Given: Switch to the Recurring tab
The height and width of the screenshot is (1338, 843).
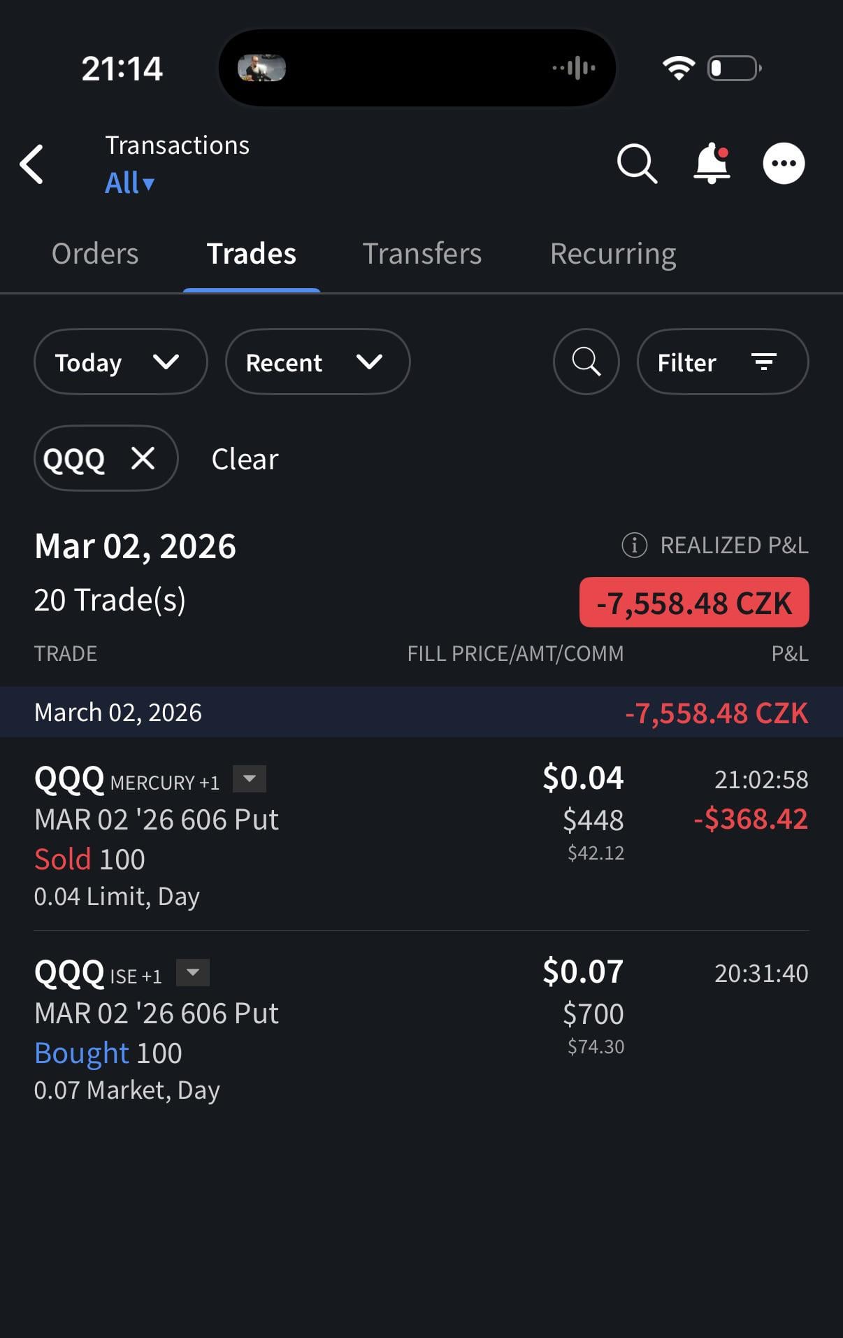Looking at the screenshot, I should click(x=613, y=254).
